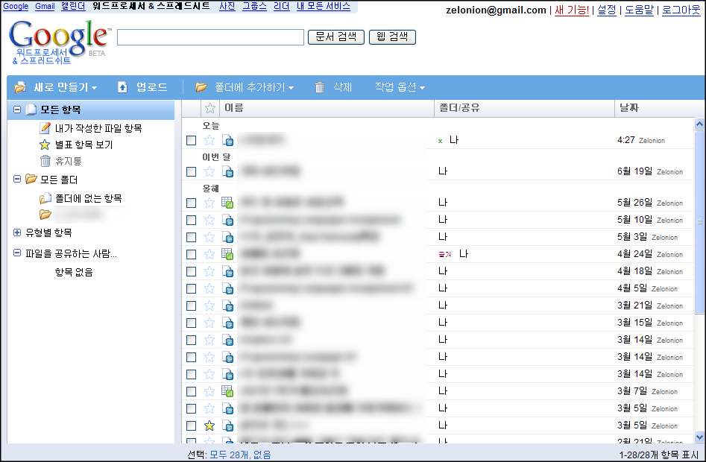Open spreadsheet icon in 3월 7일 row
The width and height of the screenshot is (706, 462).
(x=227, y=391)
